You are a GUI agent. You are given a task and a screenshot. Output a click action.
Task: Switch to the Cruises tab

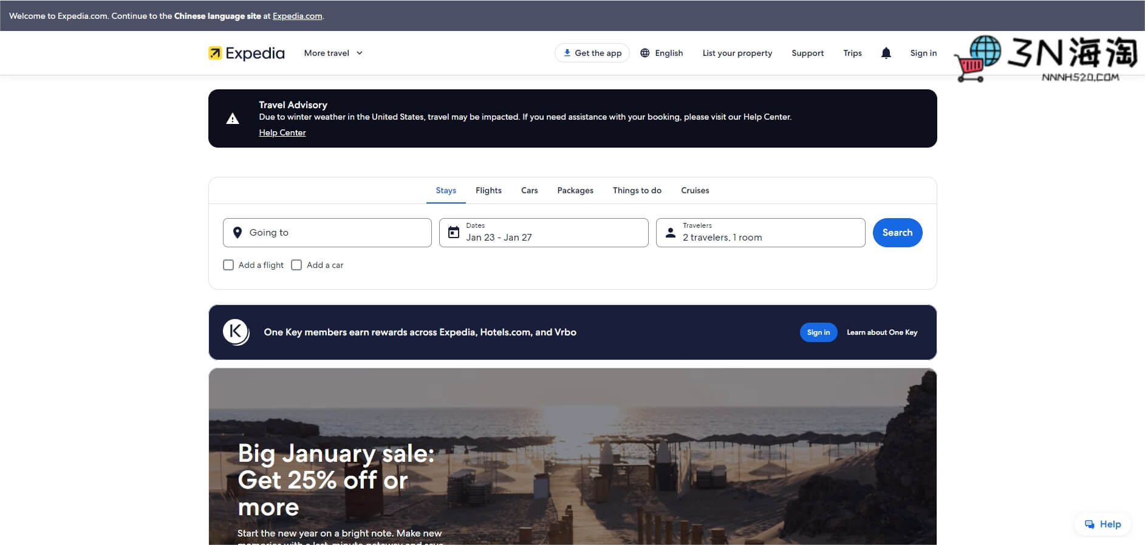pos(695,190)
